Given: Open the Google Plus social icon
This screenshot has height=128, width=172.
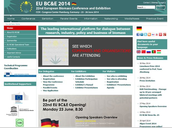Looking at the screenshot, I should click(x=164, y=35).
